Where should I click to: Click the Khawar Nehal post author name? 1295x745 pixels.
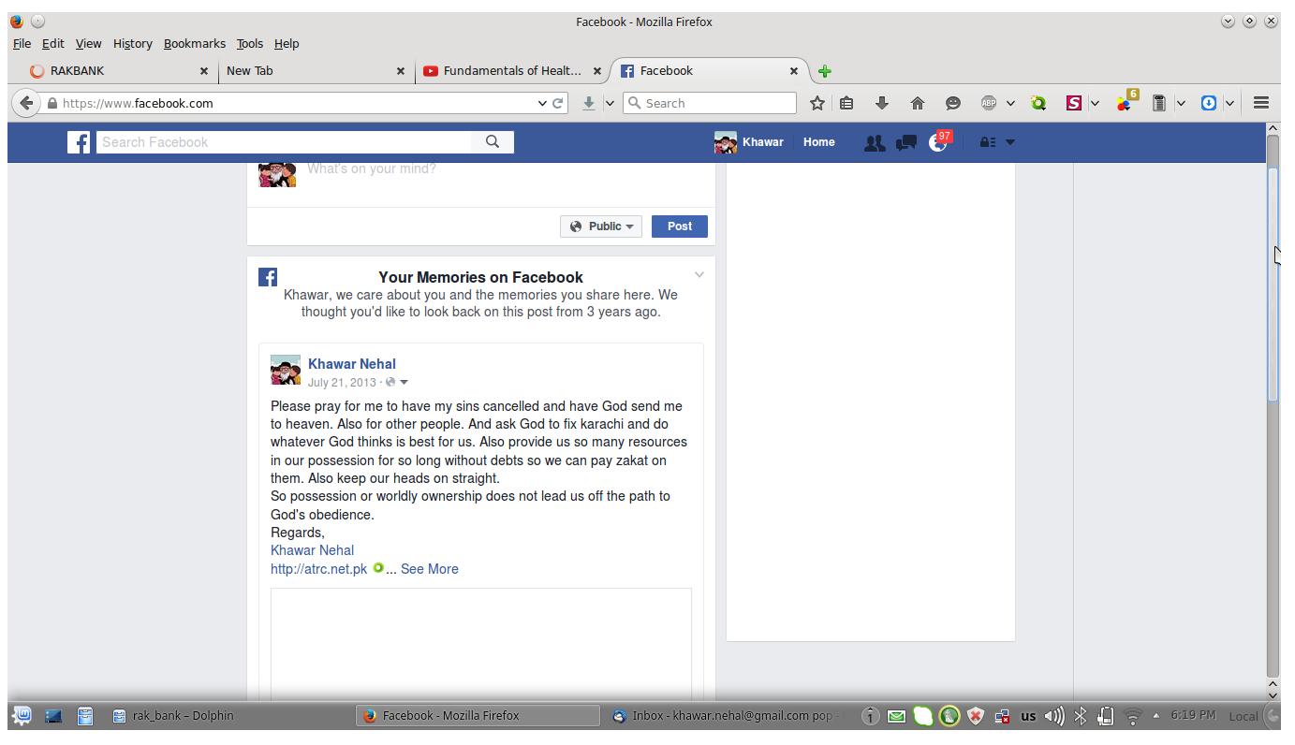click(352, 364)
